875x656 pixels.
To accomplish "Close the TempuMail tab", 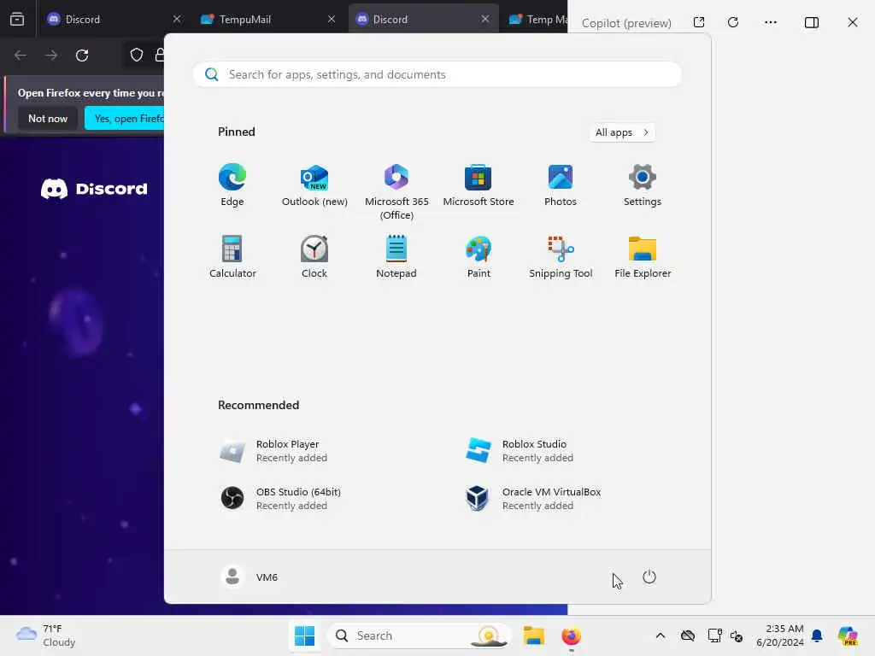I will point(332,19).
